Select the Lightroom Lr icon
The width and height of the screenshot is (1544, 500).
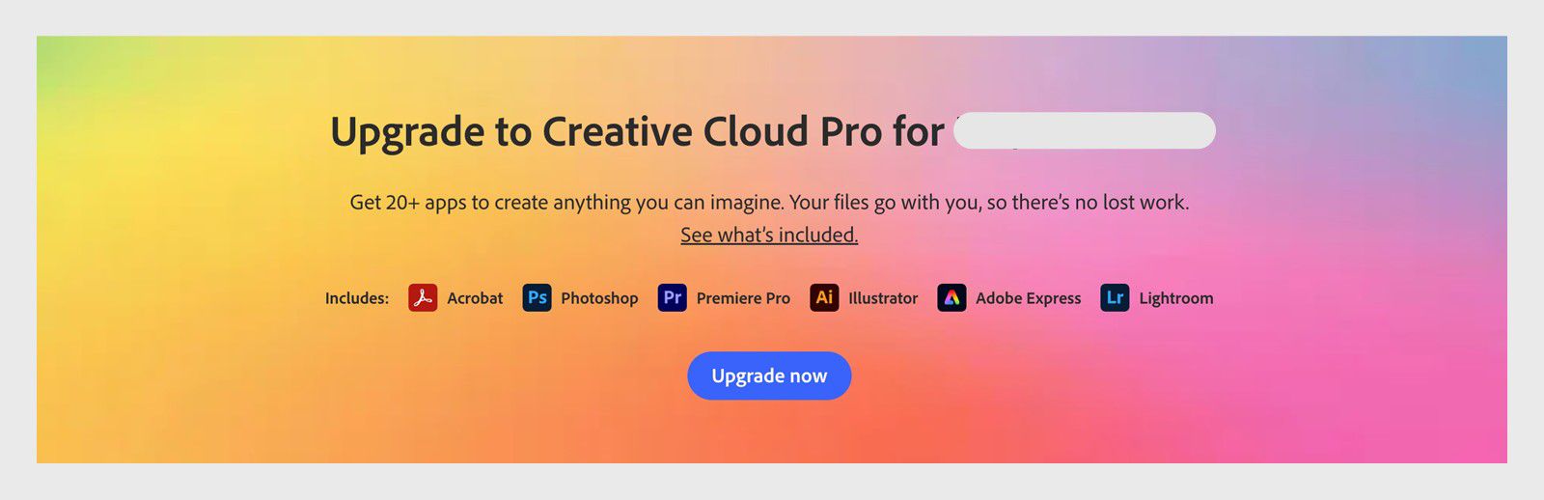(1115, 297)
